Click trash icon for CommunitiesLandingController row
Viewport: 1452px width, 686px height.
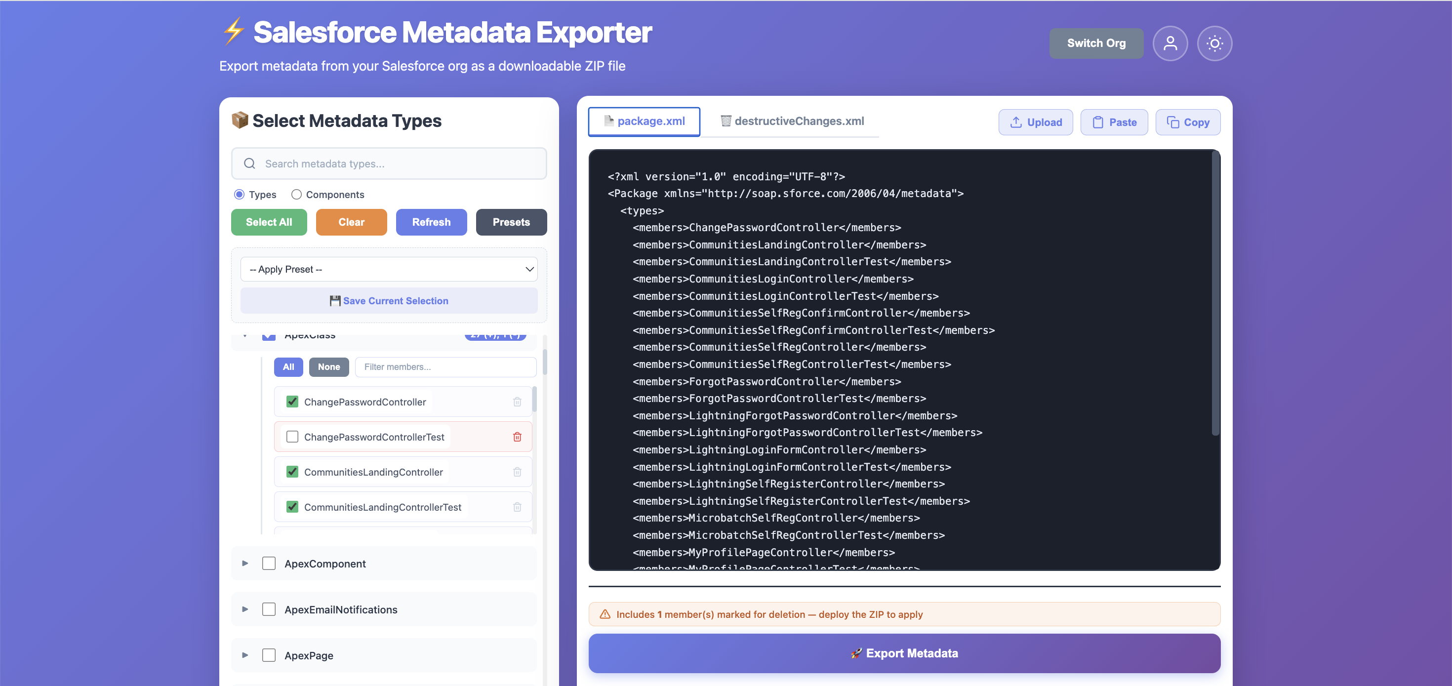[x=517, y=472]
